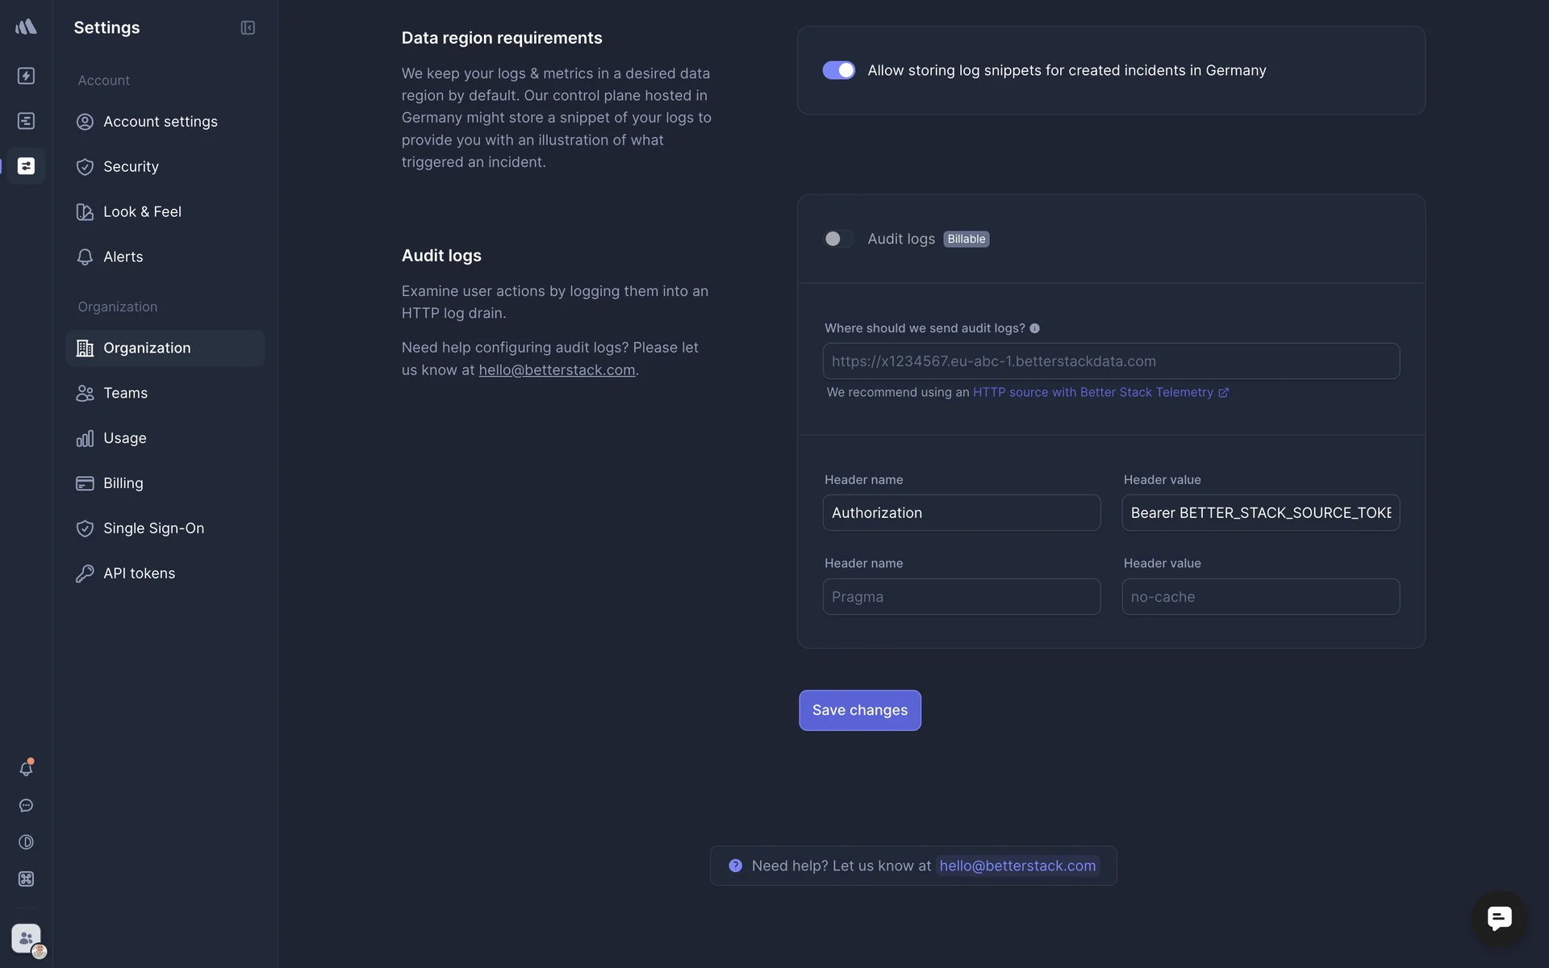The image size is (1549, 968).
Task: Enable the Audit logs toggle
Action: [x=838, y=239]
